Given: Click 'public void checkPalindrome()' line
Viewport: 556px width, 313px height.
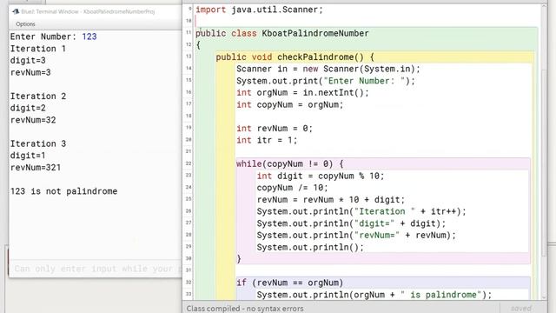Looking at the screenshot, I should coord(295,57).
